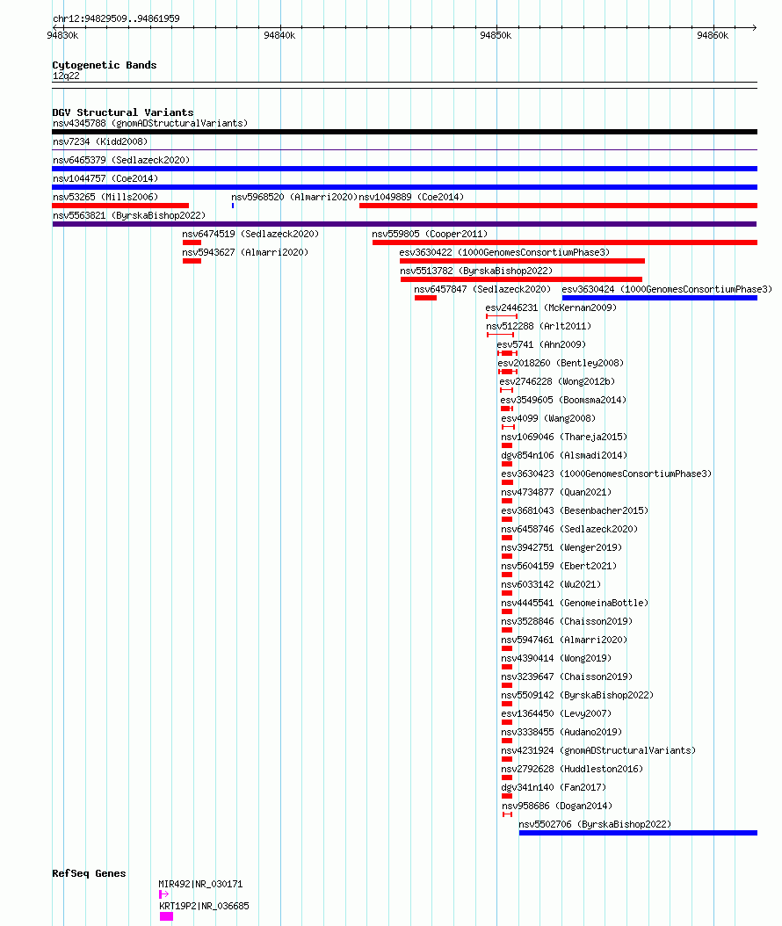The height and width of the screenshot is (926, 782).
Task: Open nsv3942751 (Wenger2019) label
Action: pyautogui.click(x=561, y=547)
